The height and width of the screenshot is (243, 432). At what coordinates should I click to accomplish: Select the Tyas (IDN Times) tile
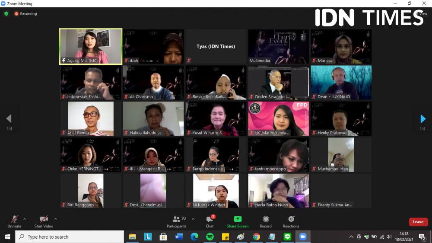coord(216,47)
